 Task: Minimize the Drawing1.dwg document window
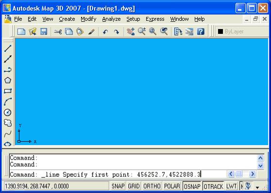(247, 19)
